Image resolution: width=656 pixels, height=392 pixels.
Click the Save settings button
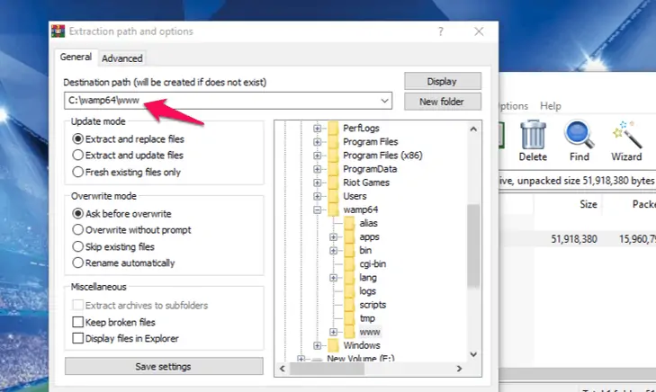(163, 367)
